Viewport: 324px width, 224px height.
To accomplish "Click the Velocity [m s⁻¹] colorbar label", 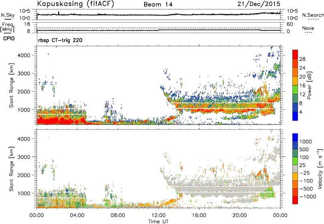I will [320, 169].
